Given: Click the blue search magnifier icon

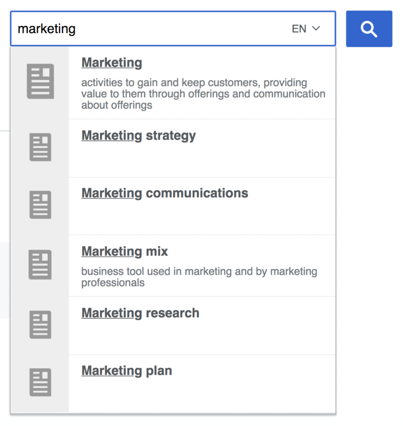Looking at the screenshot, I should pos(369,29).
